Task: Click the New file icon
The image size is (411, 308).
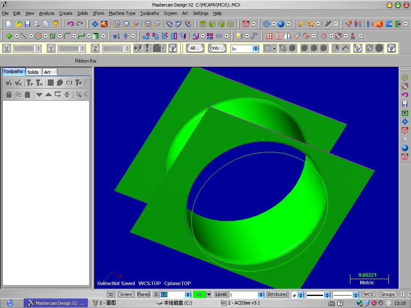Action: pyautogui.click(x=9, y=24)
